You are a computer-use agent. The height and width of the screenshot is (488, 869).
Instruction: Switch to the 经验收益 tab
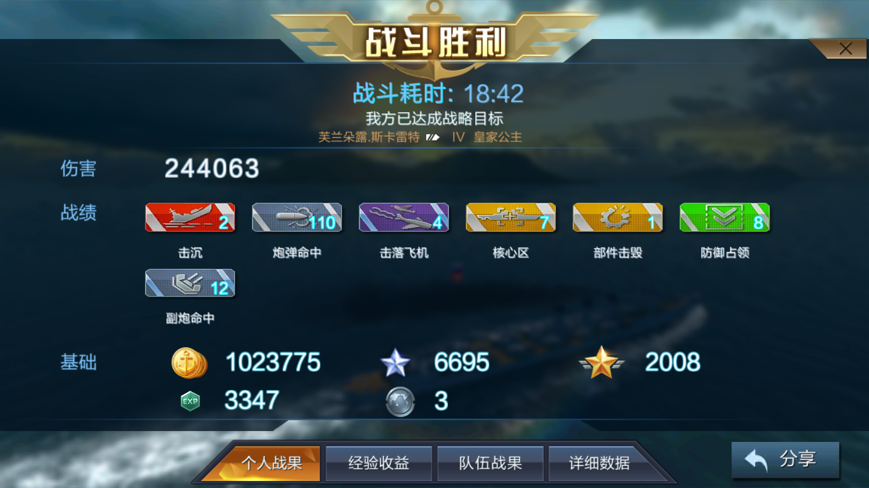[x=379, y=463]
